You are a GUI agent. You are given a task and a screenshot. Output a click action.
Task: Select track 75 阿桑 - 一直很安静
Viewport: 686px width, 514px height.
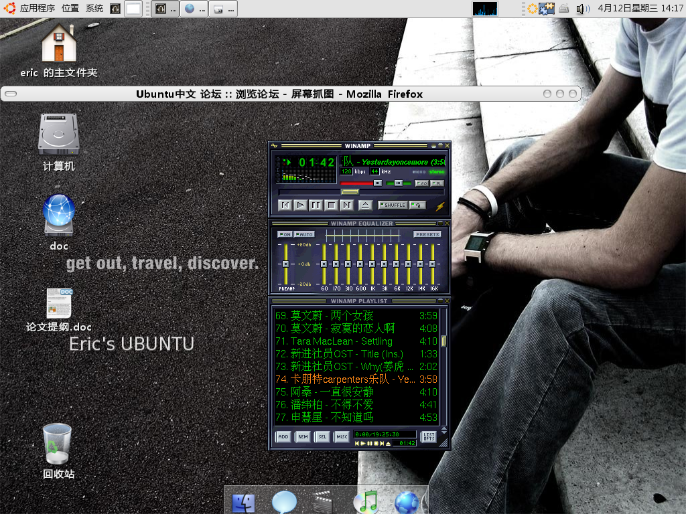pyautogui.click(x=356, y=392)
